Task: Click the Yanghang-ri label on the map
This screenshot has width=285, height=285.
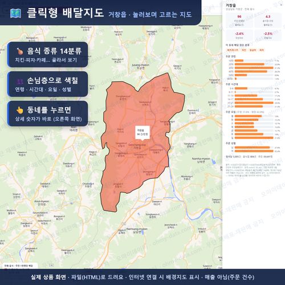Action: 190,145
